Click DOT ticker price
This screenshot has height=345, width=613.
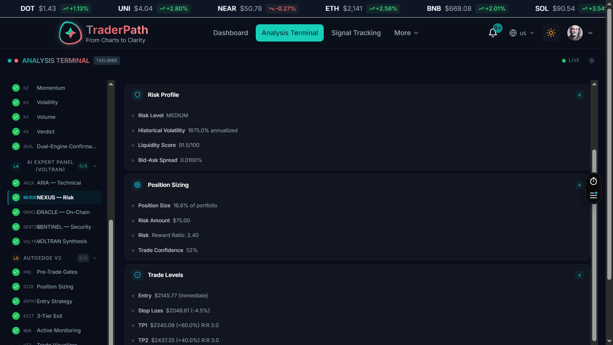coord(47,9)
